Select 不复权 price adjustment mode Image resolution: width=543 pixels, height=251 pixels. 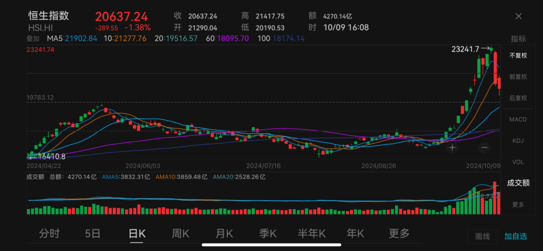point(518,56)
